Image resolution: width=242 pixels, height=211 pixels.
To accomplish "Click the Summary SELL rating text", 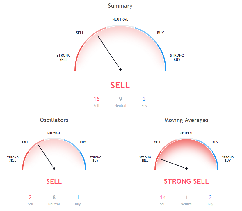I will (120, 85).
